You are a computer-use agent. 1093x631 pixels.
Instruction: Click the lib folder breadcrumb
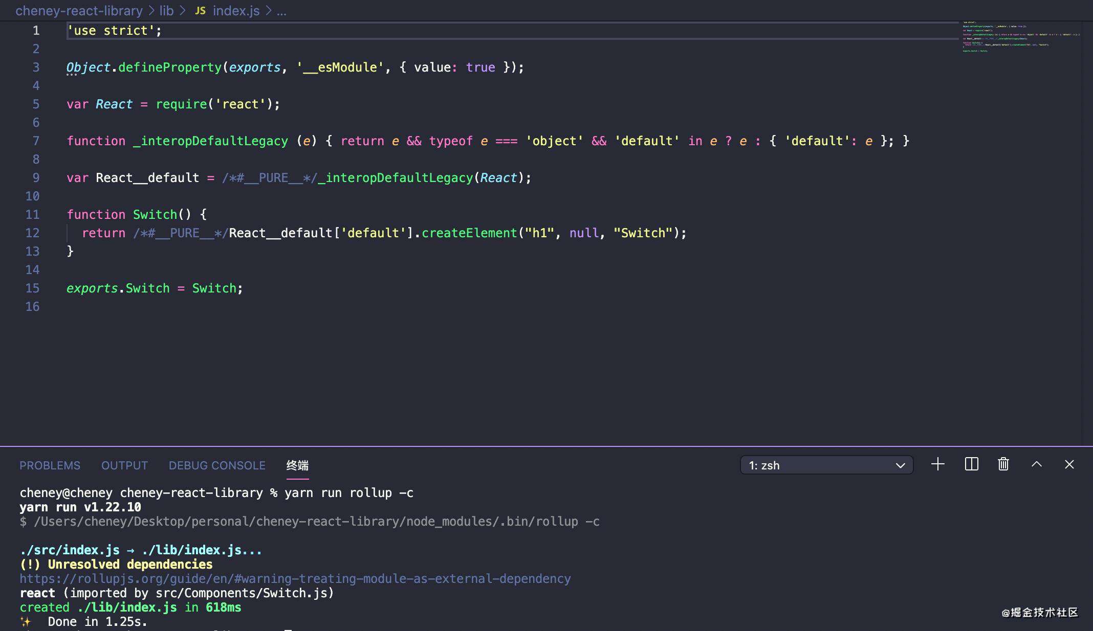(166, 10)
